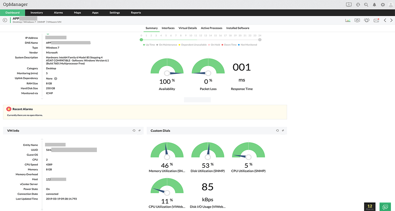The width and height of the screenshot is (395, 211).
Task: Click the ringing alarm bell icon
Action: [367, 20]
